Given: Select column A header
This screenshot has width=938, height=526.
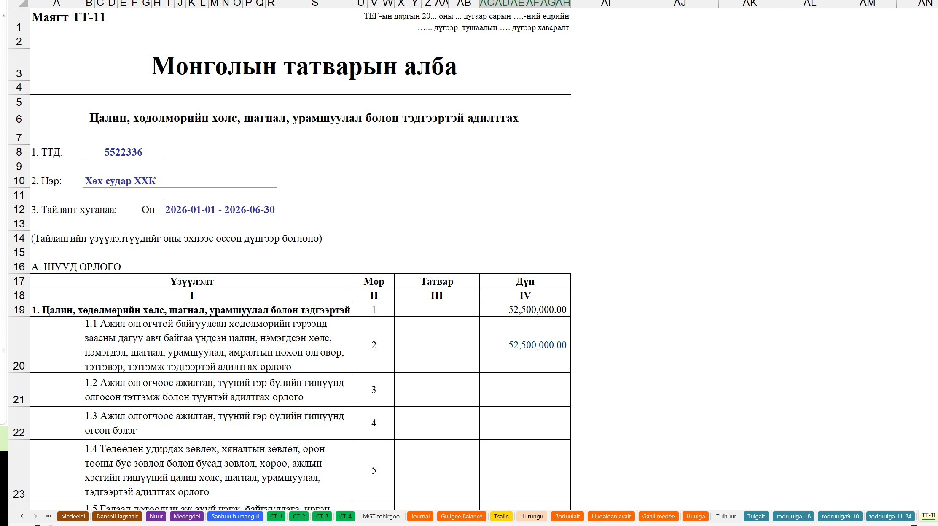Looking at the screenshot, I should pyautogui.click(x=56, y=3).
